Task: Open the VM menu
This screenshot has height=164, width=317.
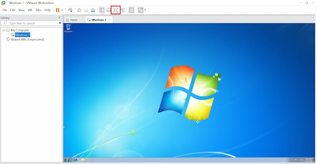Action: tap(30, 10)
